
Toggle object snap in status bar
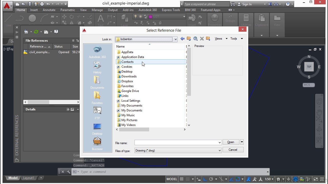click(x=238, y=179)
